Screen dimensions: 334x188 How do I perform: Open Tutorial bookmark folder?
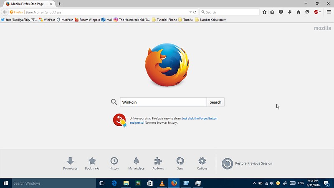pos(186,20)
